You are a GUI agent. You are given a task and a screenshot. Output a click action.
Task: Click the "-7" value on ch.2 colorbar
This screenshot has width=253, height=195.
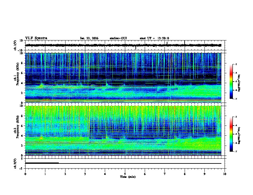[x=236, y=151]
